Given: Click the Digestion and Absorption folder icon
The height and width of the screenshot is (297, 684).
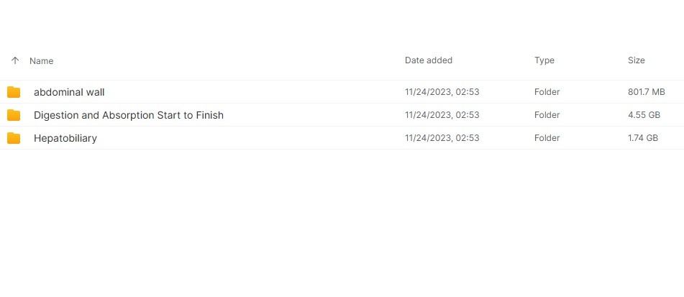Looking at the screenshot, I should click(x=14, y=115).
